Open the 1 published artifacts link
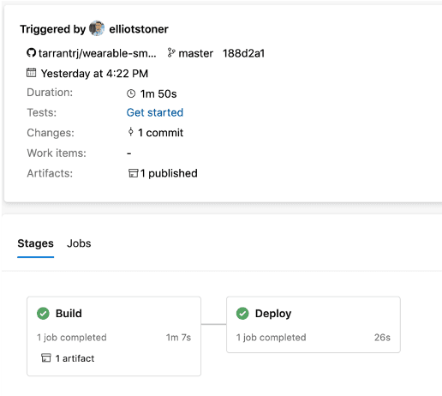 tap(169, 173)
